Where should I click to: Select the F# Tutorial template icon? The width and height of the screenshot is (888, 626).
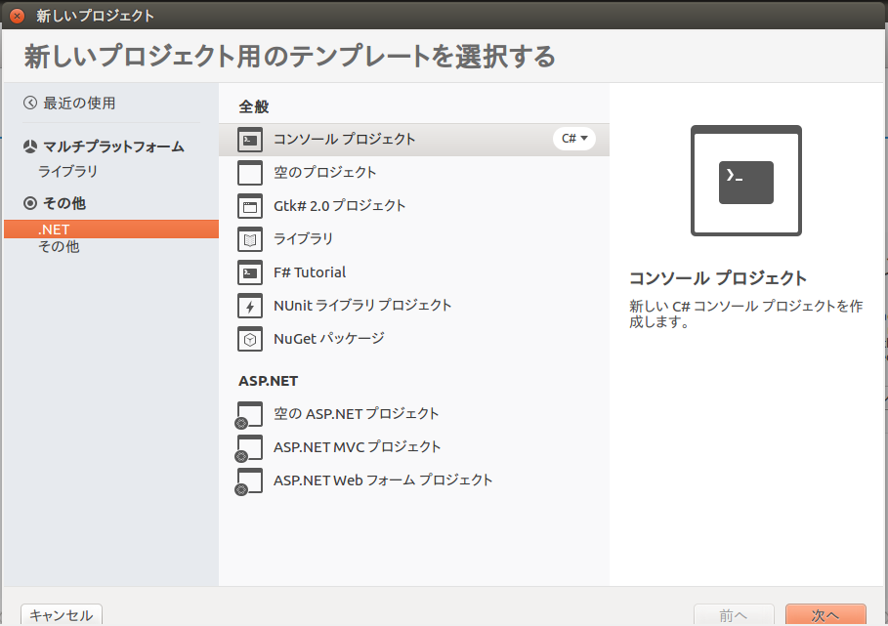[x=249, y=272]
